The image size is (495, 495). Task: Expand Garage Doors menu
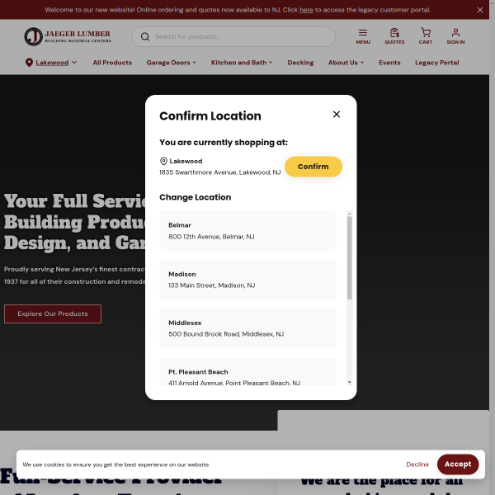pyautogui.click(x=171, y=63)
